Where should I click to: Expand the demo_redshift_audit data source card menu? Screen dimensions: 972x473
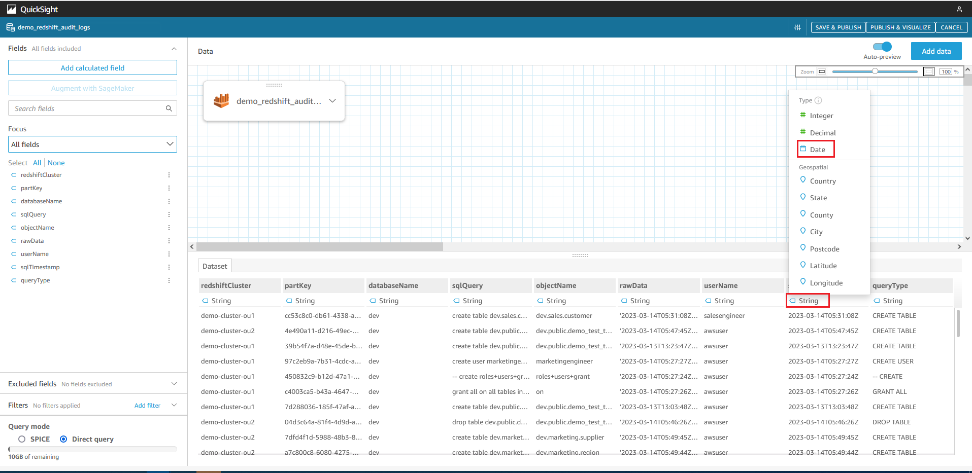(332, 101)
